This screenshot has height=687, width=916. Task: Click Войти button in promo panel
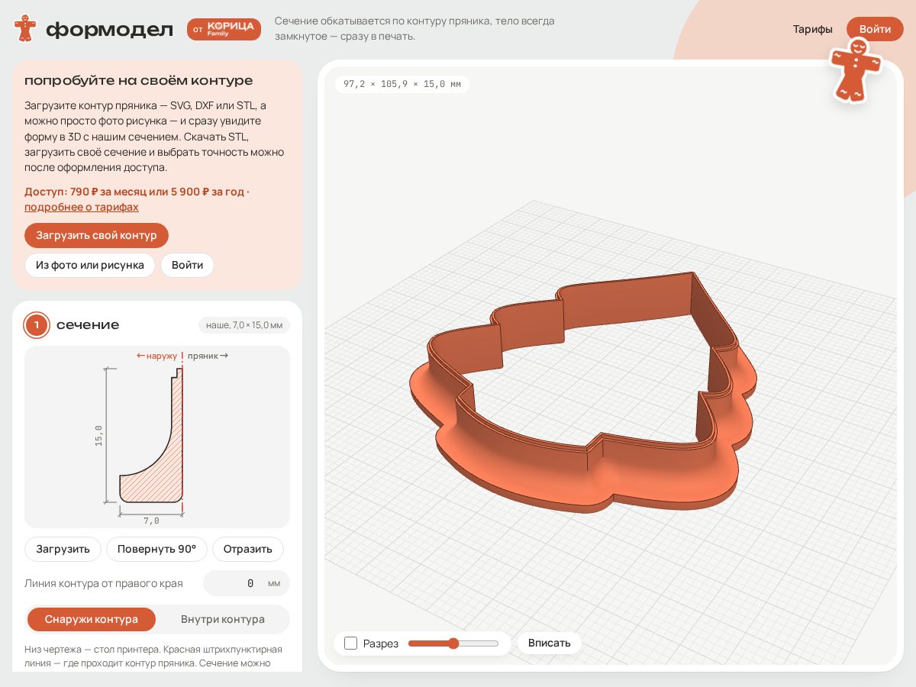click(187, 265)
